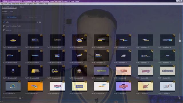Open the Libraries selection dropdown
Image resolution: width=183 pixels, height=103 pixels.
click(x=26, y=30)
